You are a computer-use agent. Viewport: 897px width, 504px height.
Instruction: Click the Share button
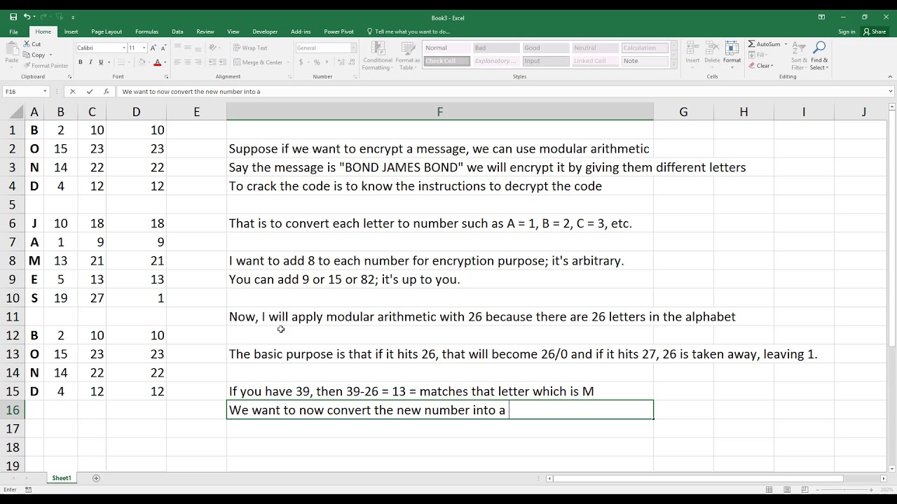[875, 31]
